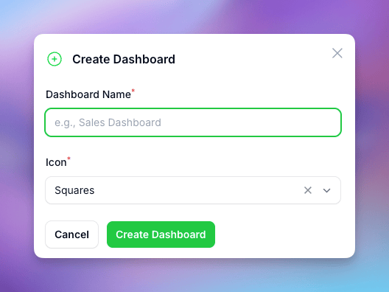This screenshot has height=292, width=389.
Task: Click the red asterisk beside Dashboard Name
Action: coord(133,91)
